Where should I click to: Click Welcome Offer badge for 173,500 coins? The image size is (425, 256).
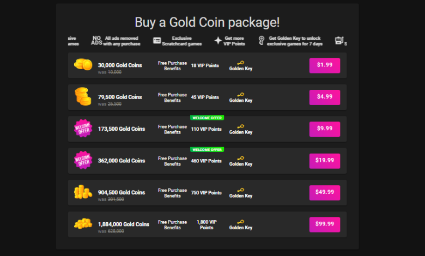(x=83, y=129)
